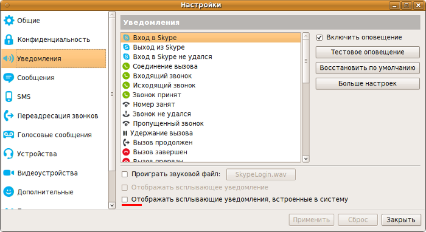Click the speaker icon for Уведомления
Image resolution: width=426 pixels, height=232 pixels.
click(x=9, y=58)
